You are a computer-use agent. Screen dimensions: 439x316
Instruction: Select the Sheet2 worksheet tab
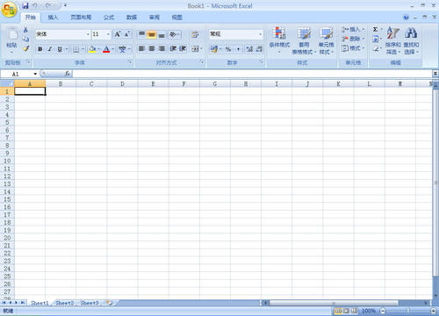pos(65,303)
